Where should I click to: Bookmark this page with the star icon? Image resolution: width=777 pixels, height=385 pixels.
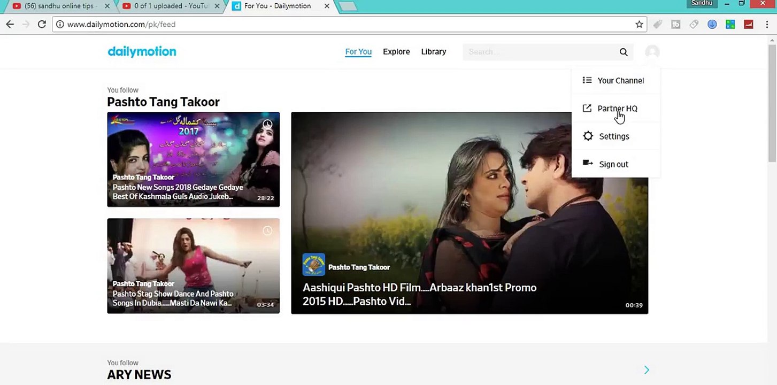pyautogui.click(x=639, y=24)
